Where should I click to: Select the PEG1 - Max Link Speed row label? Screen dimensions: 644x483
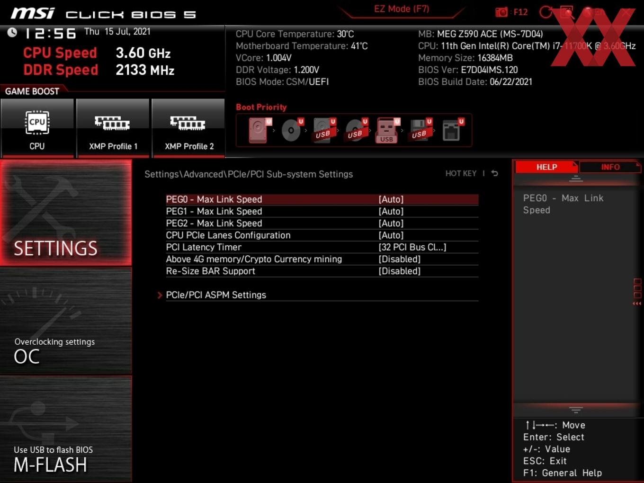(214, 211)
